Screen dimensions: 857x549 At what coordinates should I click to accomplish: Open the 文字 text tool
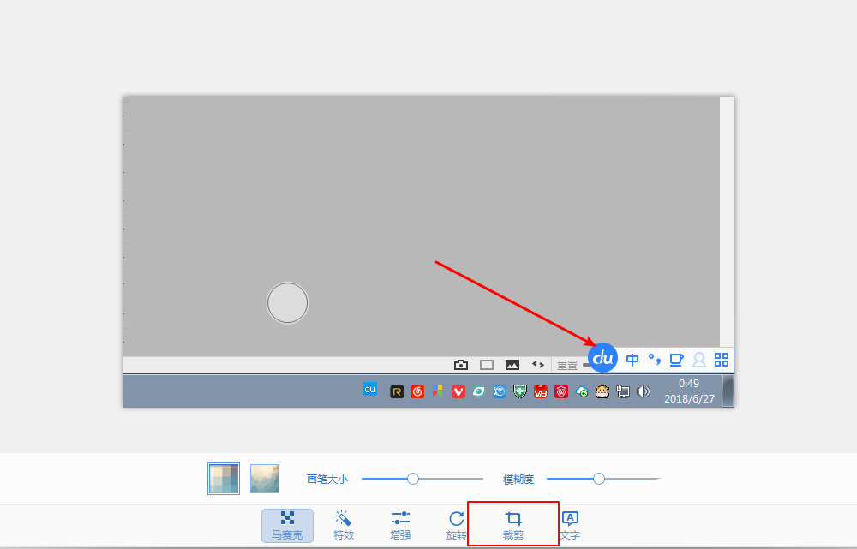[x=570, y=525]
